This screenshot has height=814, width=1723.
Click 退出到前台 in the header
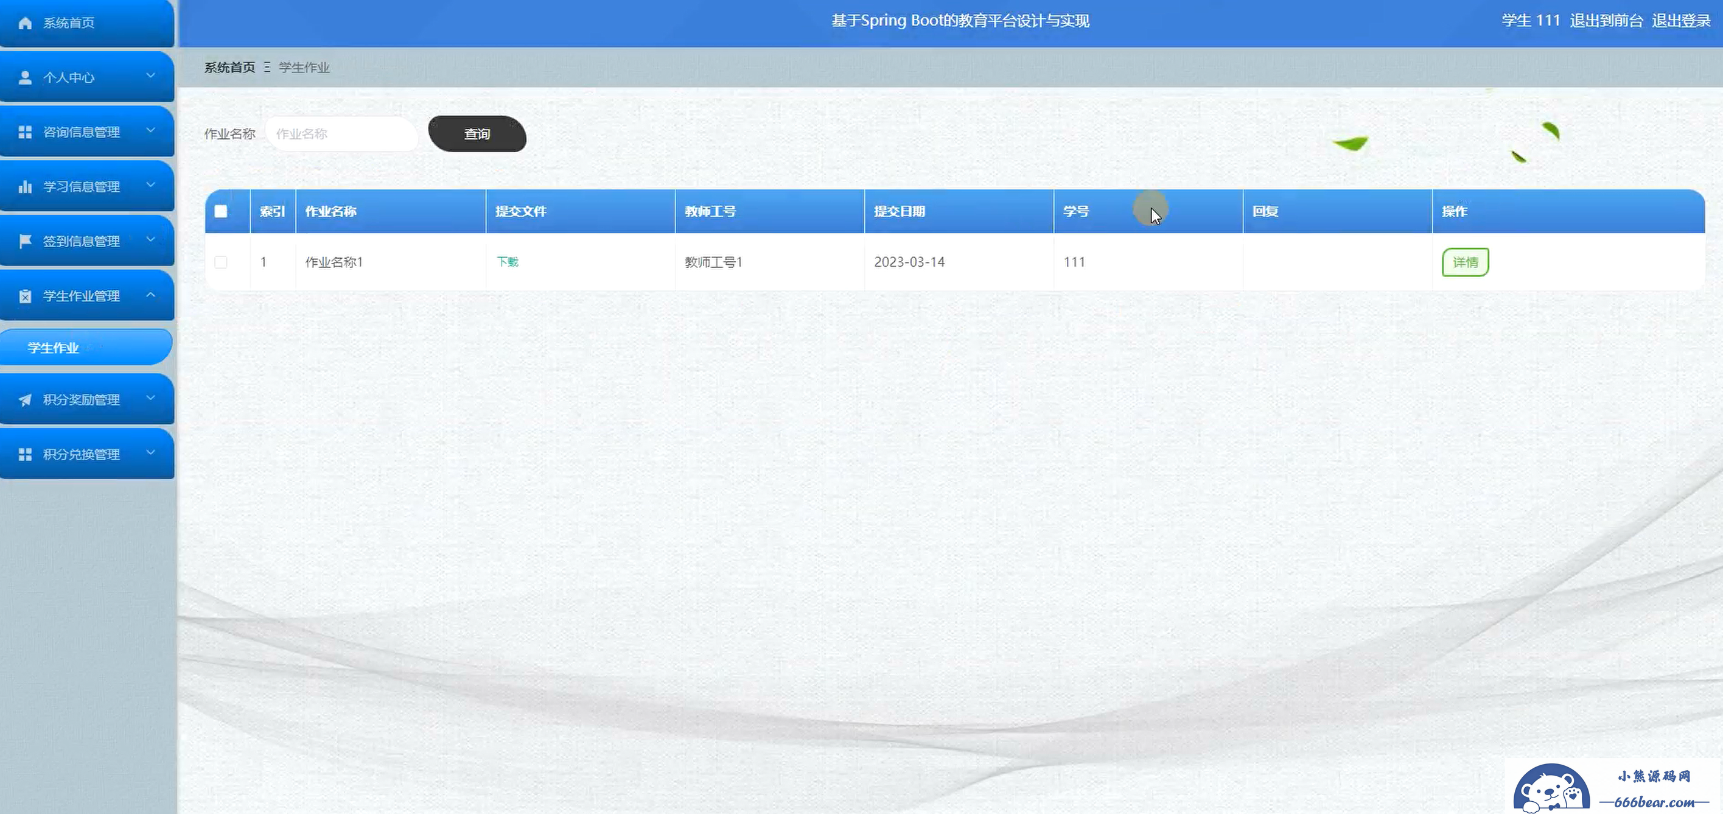click(x=1607, y=21)
